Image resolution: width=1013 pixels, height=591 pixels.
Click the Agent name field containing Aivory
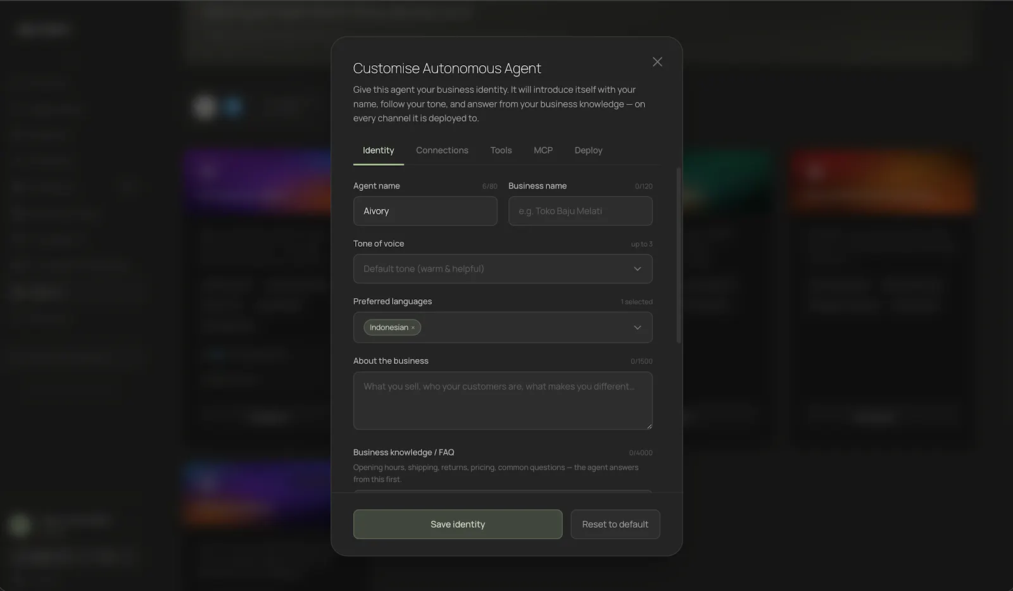425,211
